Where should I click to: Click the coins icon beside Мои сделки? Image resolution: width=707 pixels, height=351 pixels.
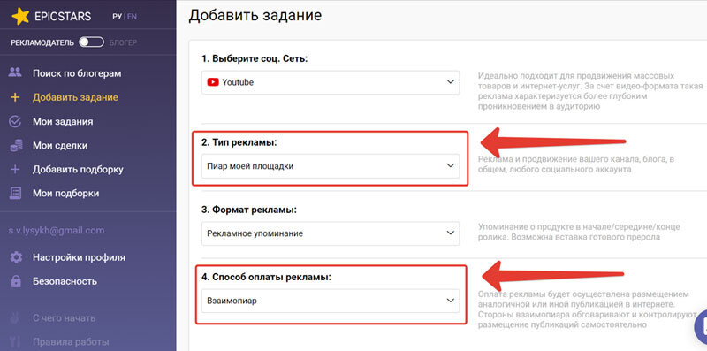pos(16,145)
